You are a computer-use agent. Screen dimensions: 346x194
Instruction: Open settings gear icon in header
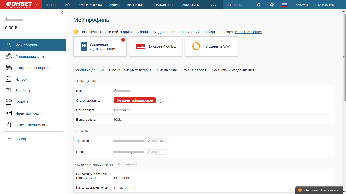pos(272,5)
